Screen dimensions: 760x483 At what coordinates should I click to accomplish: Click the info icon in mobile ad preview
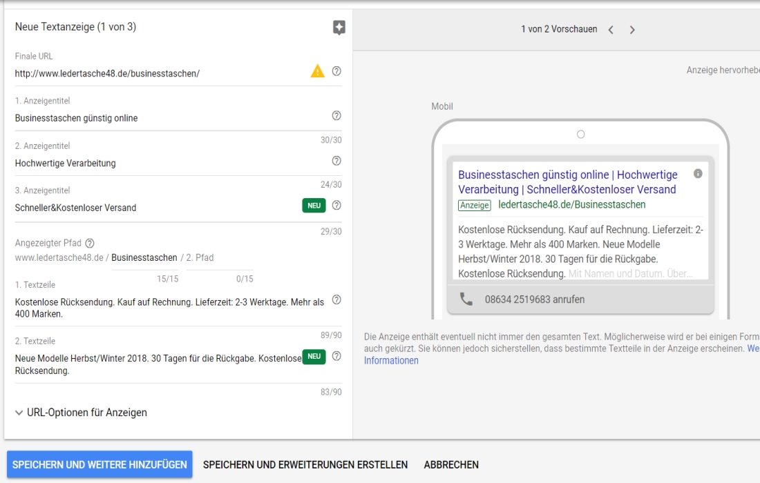(x=698, y=173)
